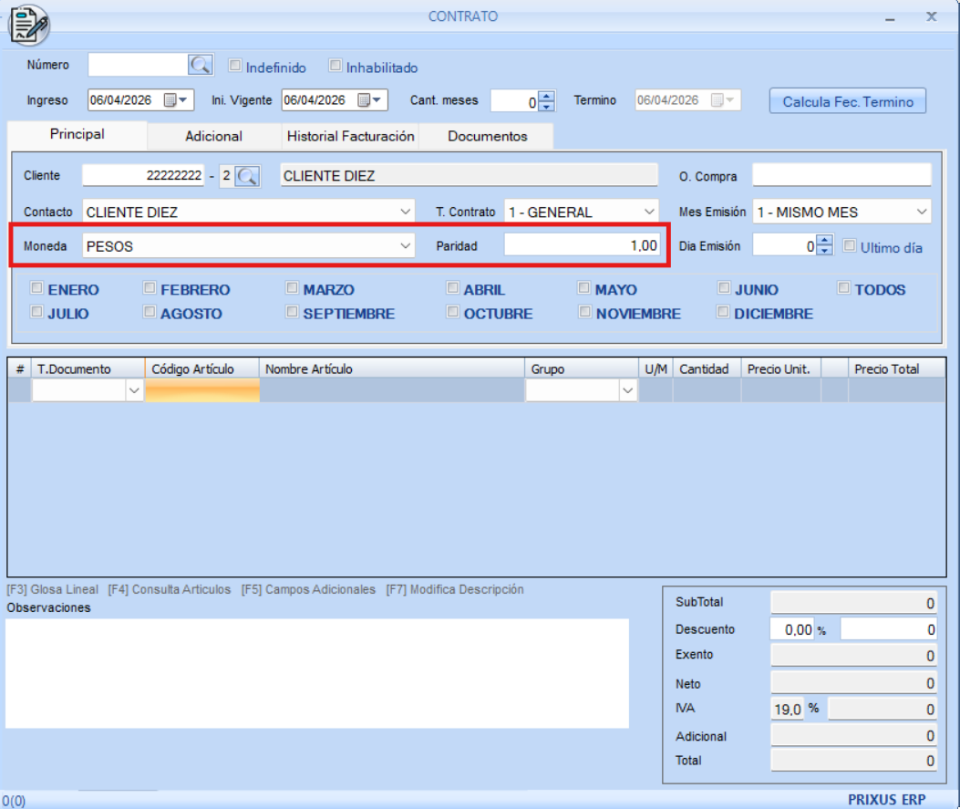
Task: Expand the Mes Emisión dropdown
Action: (920, 212)
